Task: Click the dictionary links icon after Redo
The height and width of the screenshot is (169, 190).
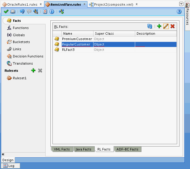Action: pos(36,12)
